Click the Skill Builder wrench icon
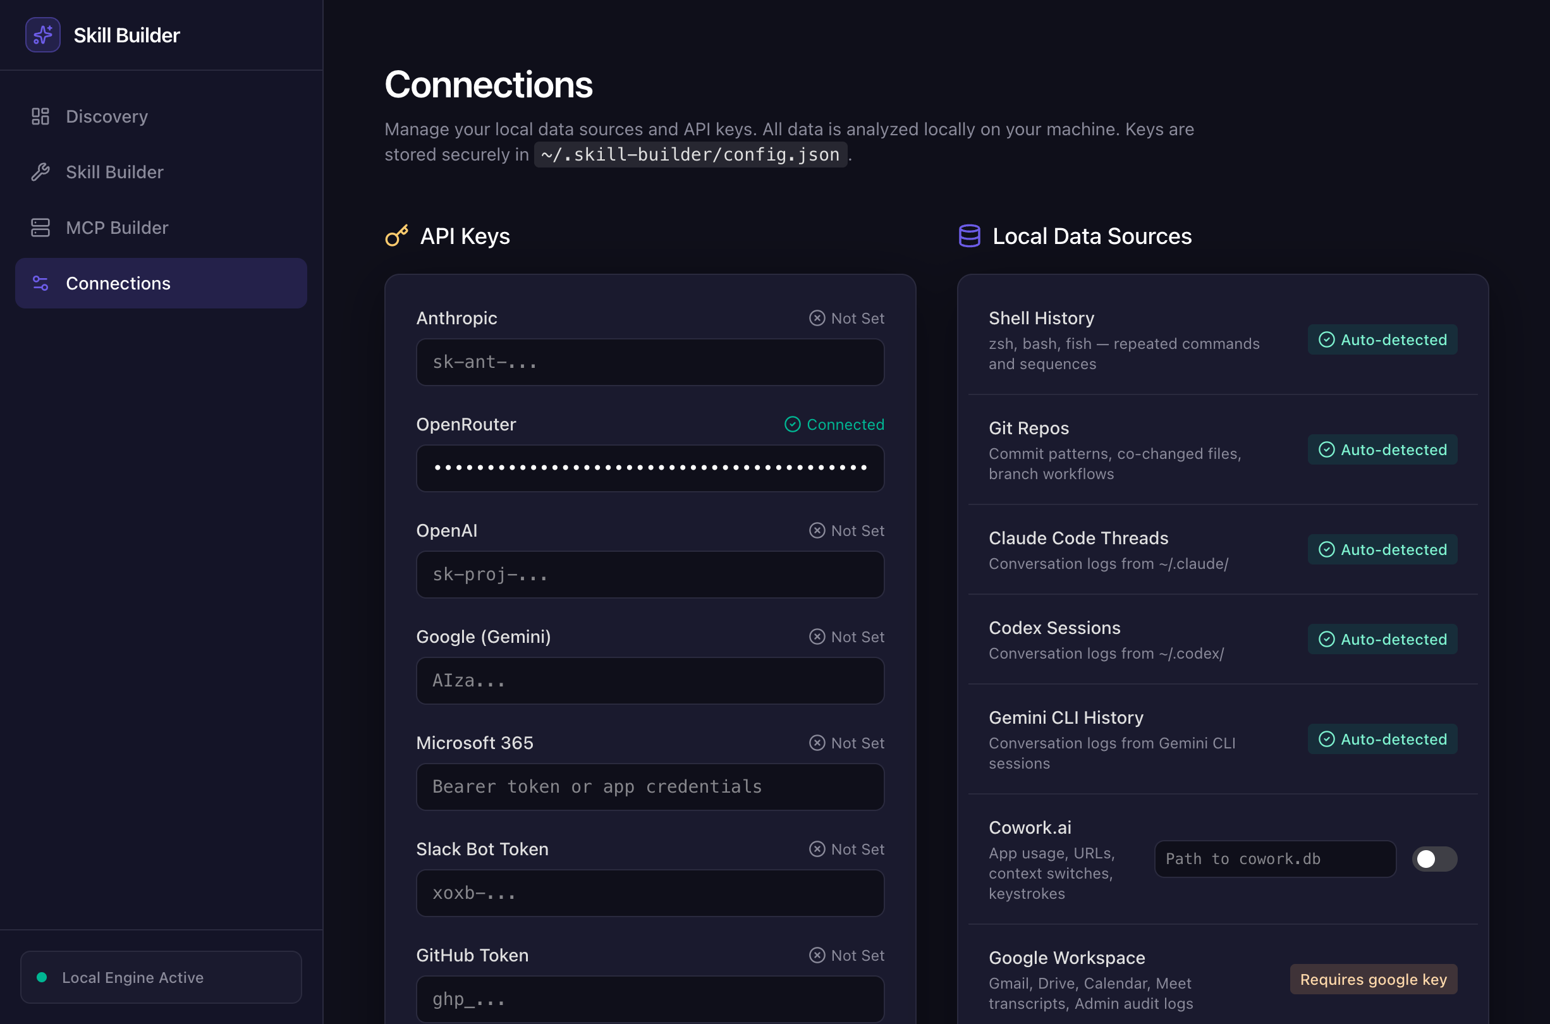The image size is (1550, 1024). (40, 172)
